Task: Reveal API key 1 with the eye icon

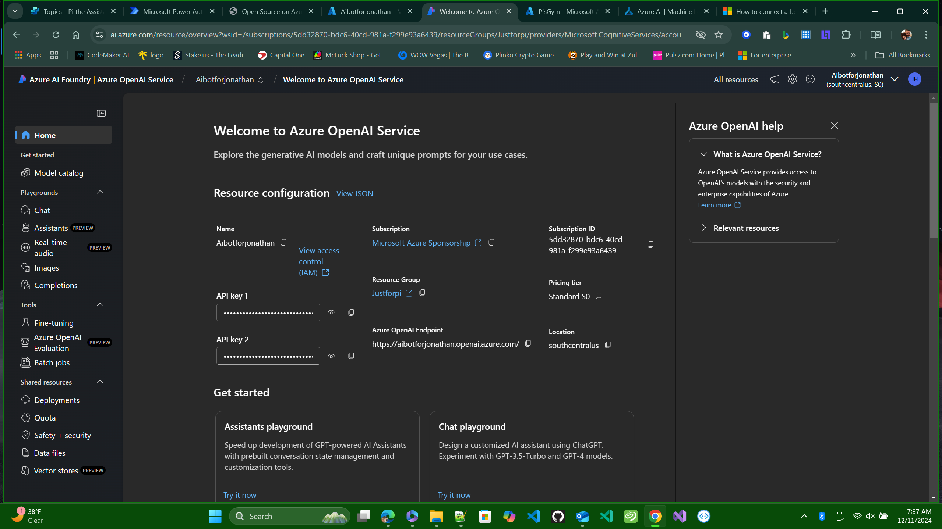Action: pos(331,312)
